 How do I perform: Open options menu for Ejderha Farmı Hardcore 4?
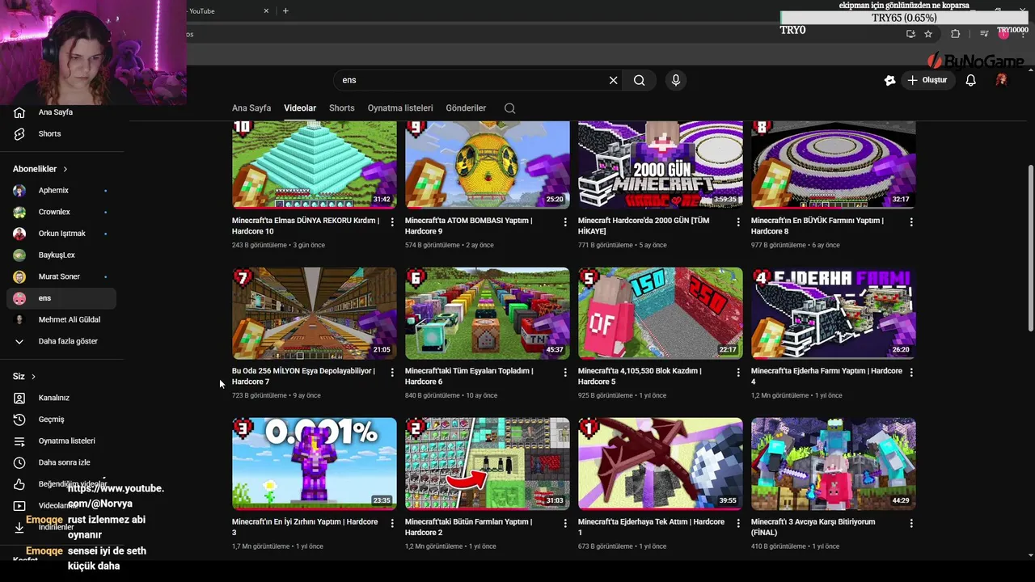[911, 373]
